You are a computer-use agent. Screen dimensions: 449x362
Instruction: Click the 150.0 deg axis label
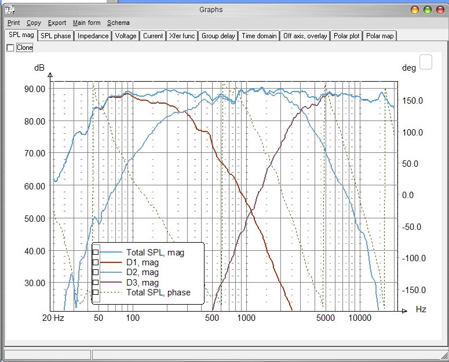(413, 100)
